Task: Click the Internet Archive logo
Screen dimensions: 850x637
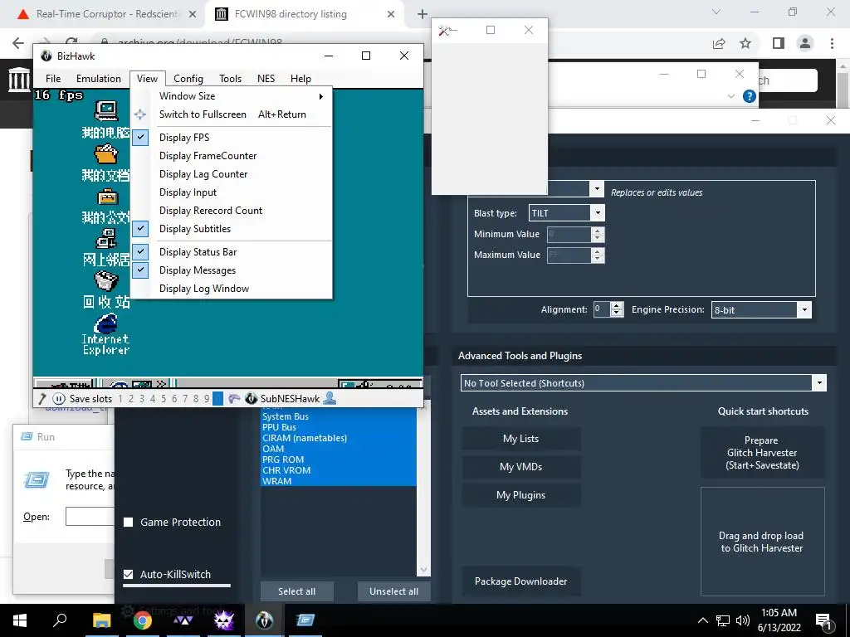Action: point(20,80)
